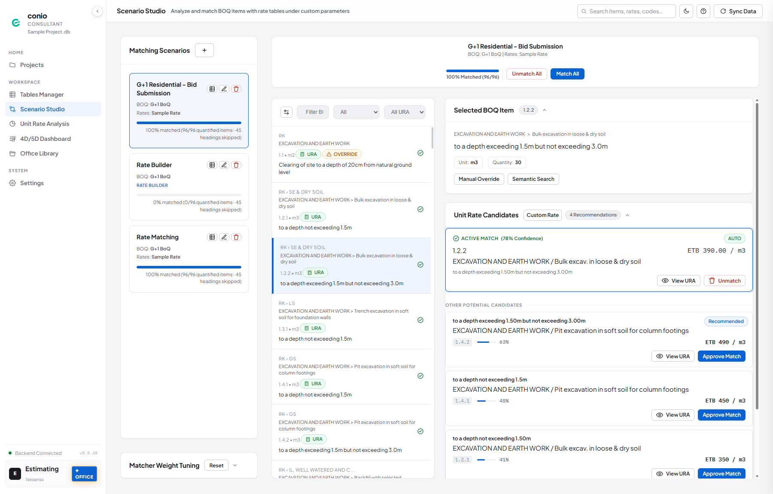
Task: Click the Semantic Search button
Action: (x=533, y=179)
